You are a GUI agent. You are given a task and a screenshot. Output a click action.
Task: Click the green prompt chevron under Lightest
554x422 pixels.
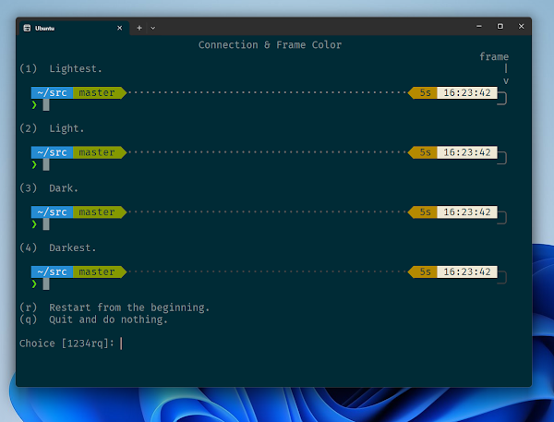tap(34, 104)
